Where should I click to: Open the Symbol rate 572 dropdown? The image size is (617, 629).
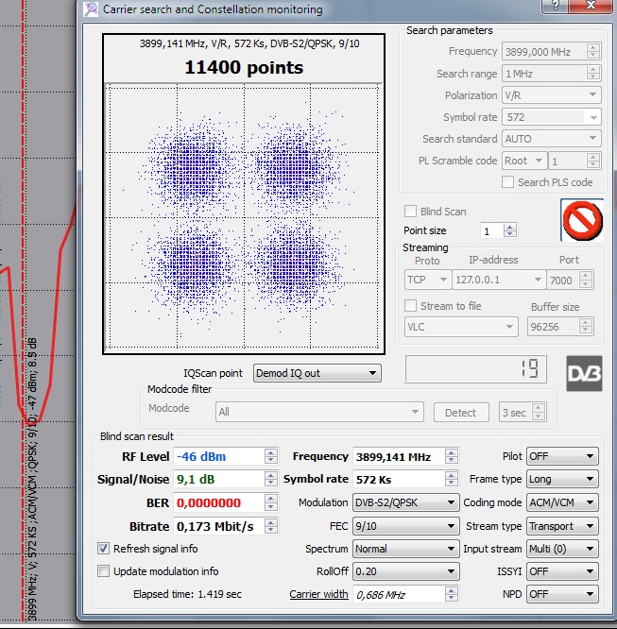pyautogui.click(x=552, y=117)
